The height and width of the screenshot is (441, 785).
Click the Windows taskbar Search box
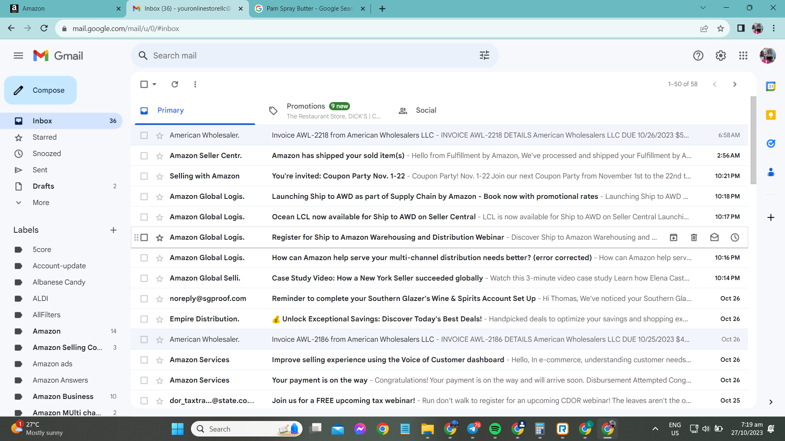[247, 429]
